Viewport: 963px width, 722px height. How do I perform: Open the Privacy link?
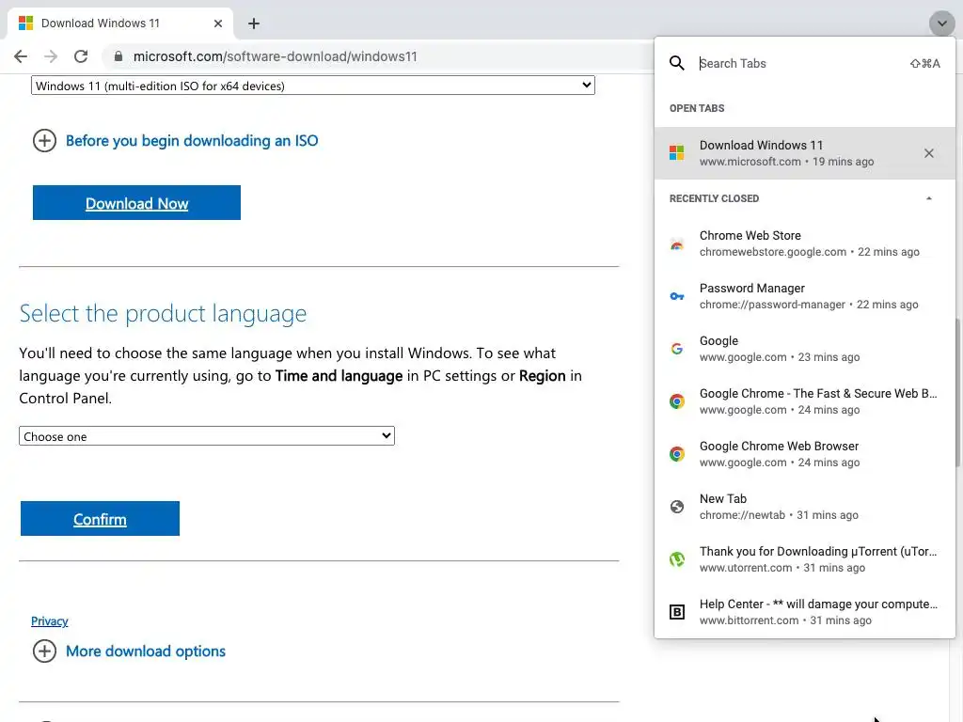[x=49, y=620]
